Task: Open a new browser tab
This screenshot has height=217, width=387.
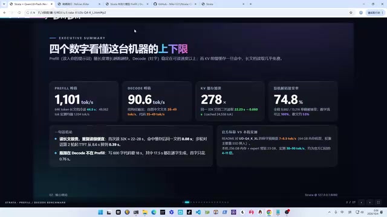Action: click(x=250, y=4)
